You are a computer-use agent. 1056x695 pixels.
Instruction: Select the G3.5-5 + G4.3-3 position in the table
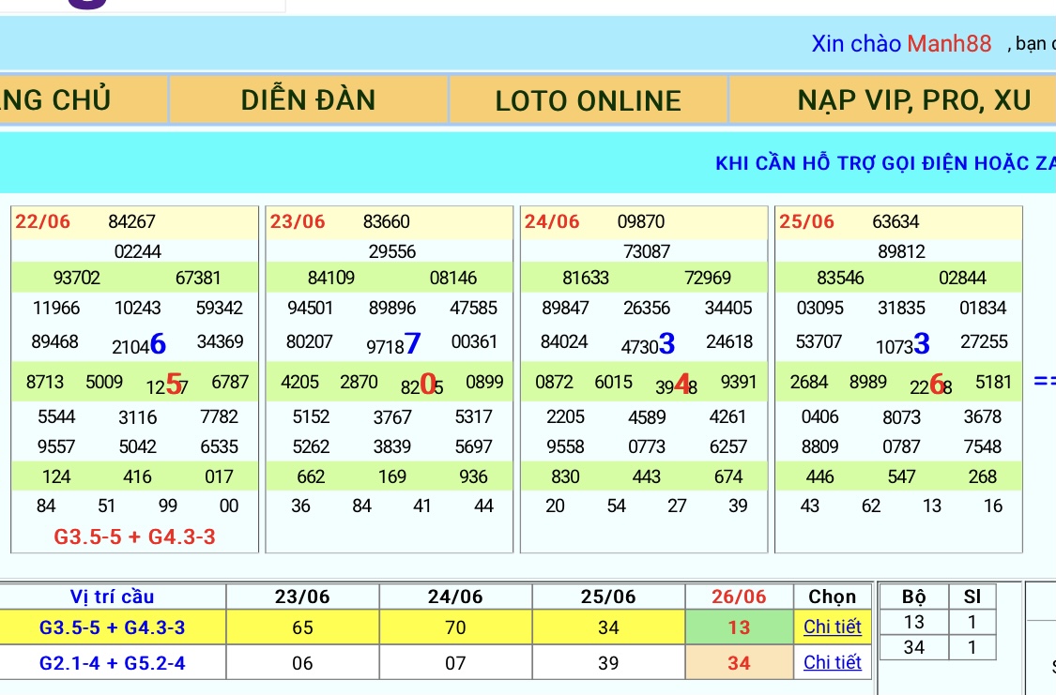point(113,627)
